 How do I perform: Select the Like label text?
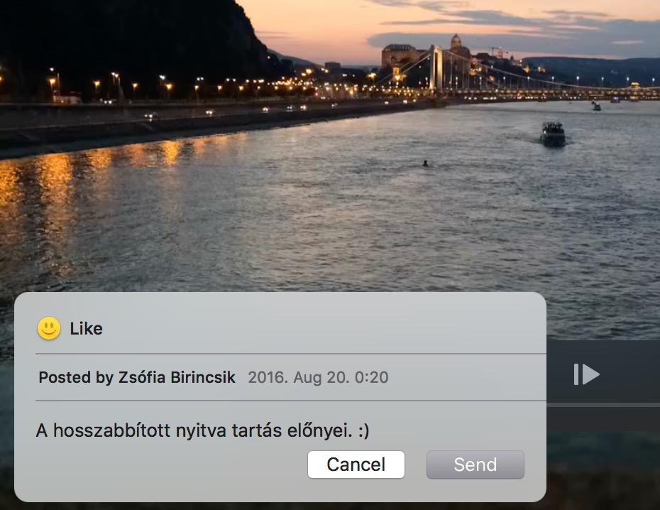[87, 329]
